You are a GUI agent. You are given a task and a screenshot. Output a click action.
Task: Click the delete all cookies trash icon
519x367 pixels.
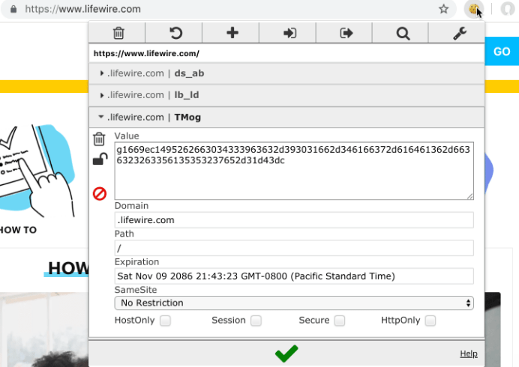(x=118, y=33)
